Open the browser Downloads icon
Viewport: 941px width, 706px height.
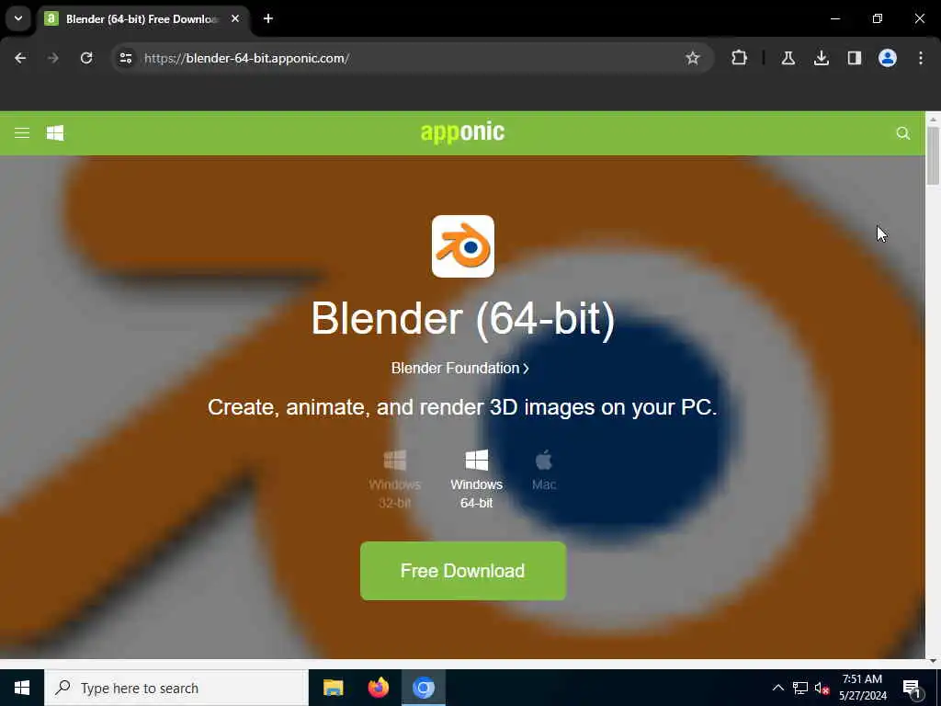point(821,58)
